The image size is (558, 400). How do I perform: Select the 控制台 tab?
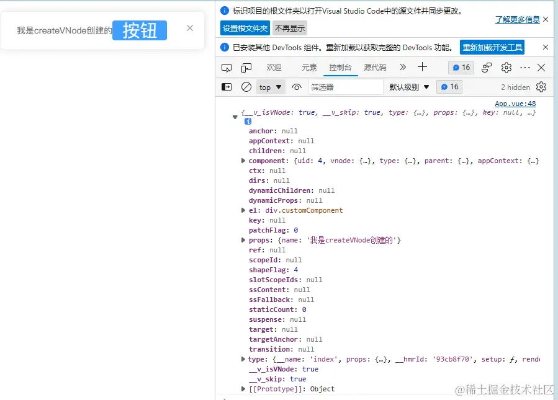click(340, 68)
